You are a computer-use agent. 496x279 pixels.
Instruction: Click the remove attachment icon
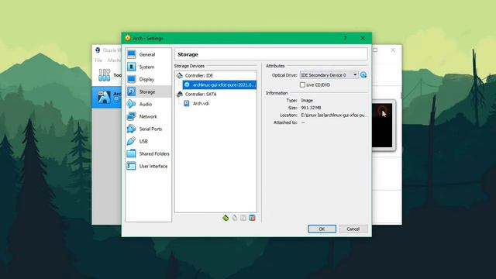pos(252,218)
